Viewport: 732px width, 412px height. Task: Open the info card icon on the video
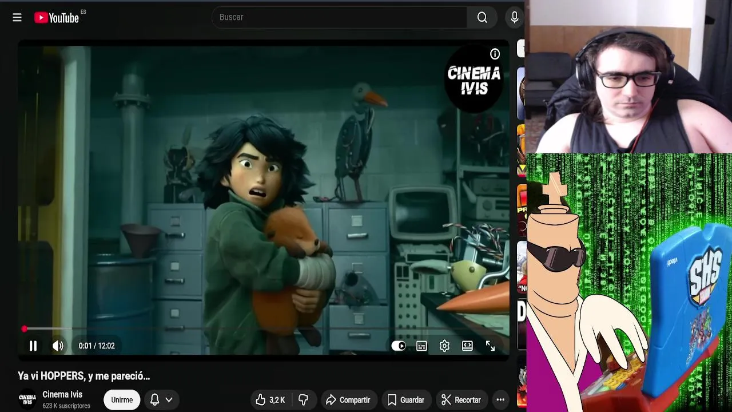point(495,54)
